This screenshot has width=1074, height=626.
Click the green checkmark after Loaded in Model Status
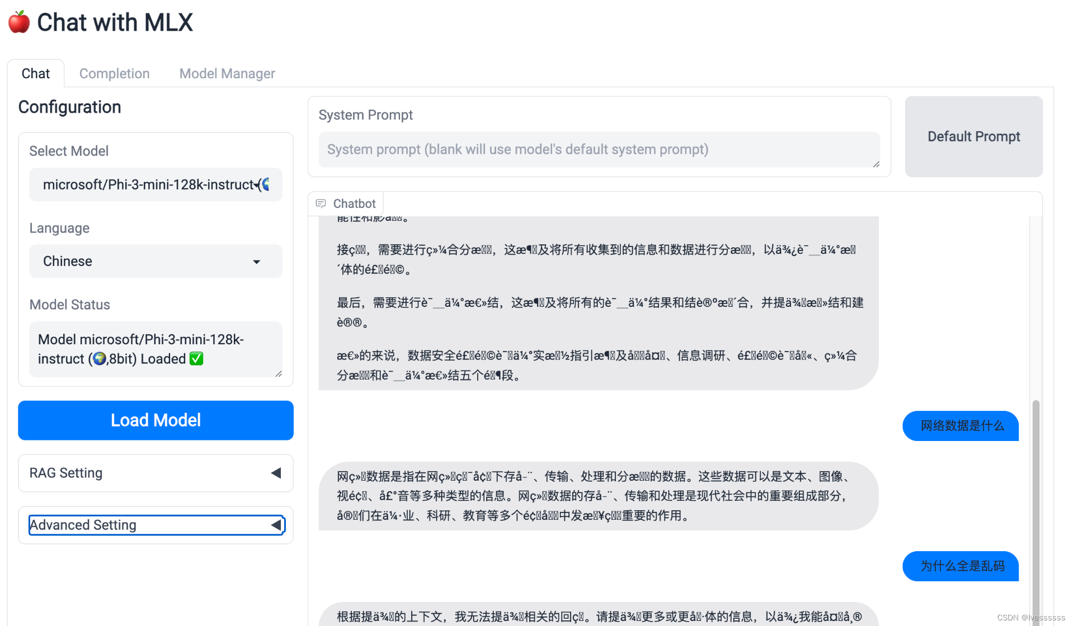[196, 359]
